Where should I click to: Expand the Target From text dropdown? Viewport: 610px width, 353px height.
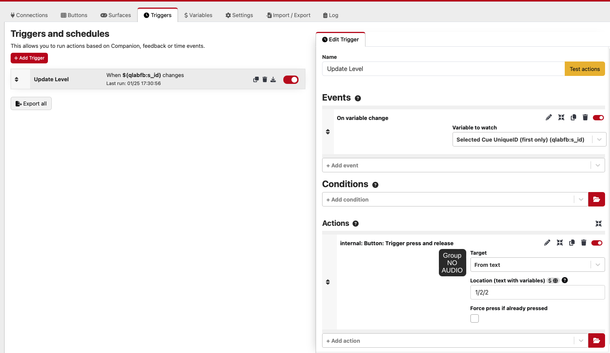537,265
